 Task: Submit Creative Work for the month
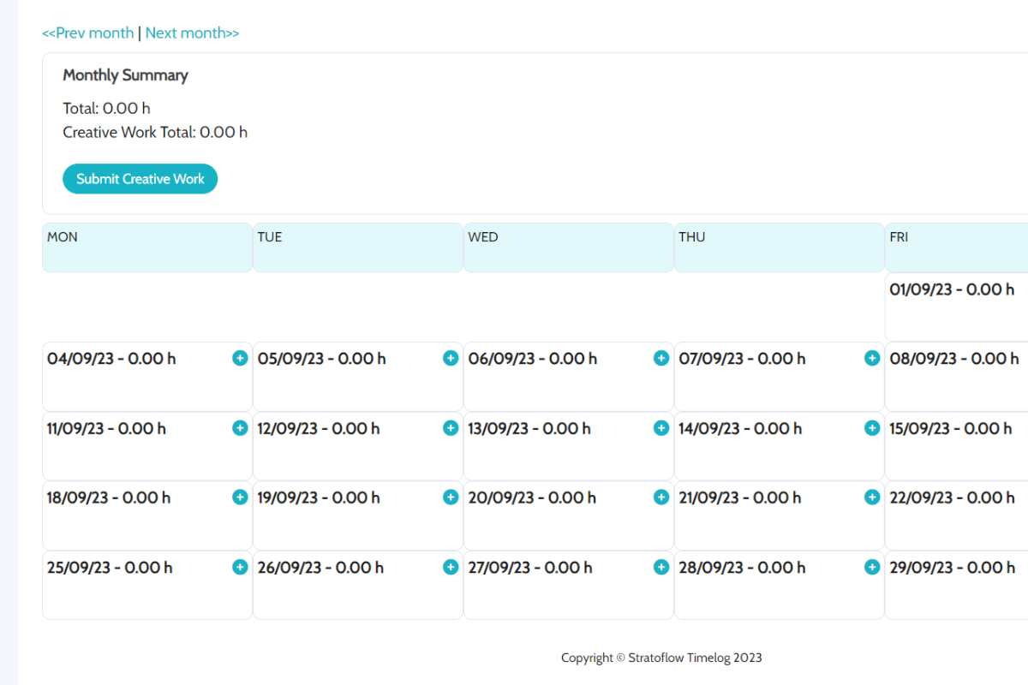pyautogui.click(x=140, y=179)
